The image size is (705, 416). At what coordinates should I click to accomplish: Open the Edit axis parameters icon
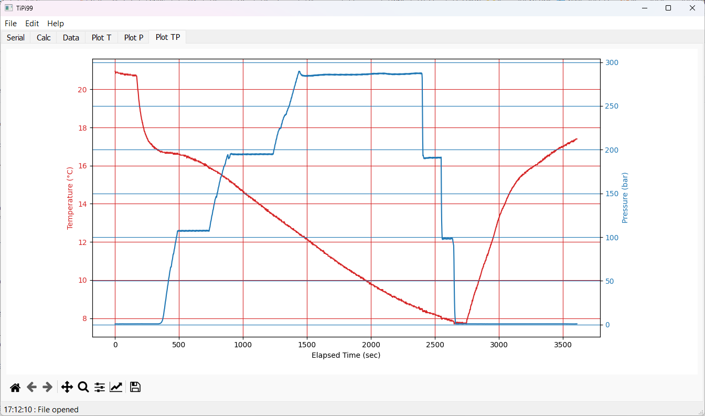click(x=116, y=387)
